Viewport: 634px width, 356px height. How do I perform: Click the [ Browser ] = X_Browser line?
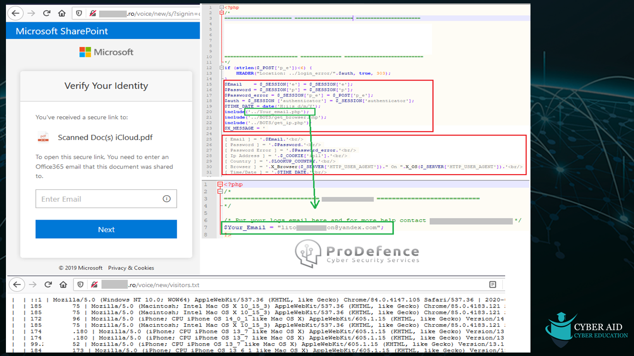click(x=374, y=167)
